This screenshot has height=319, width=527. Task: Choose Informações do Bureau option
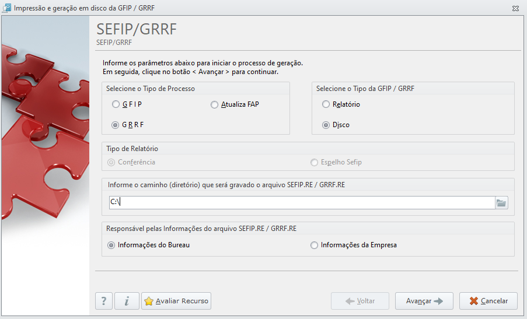pos(149,245)
